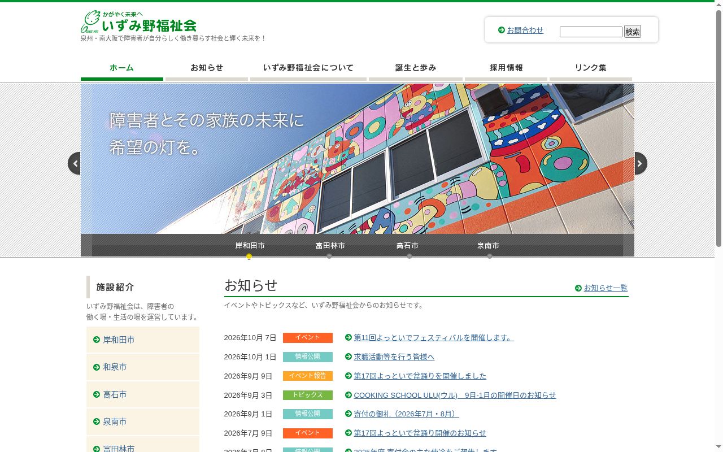Viewport: 723px width, 452px height.
Task: Open the 採用情報 navigation tab
Action: 506,68
